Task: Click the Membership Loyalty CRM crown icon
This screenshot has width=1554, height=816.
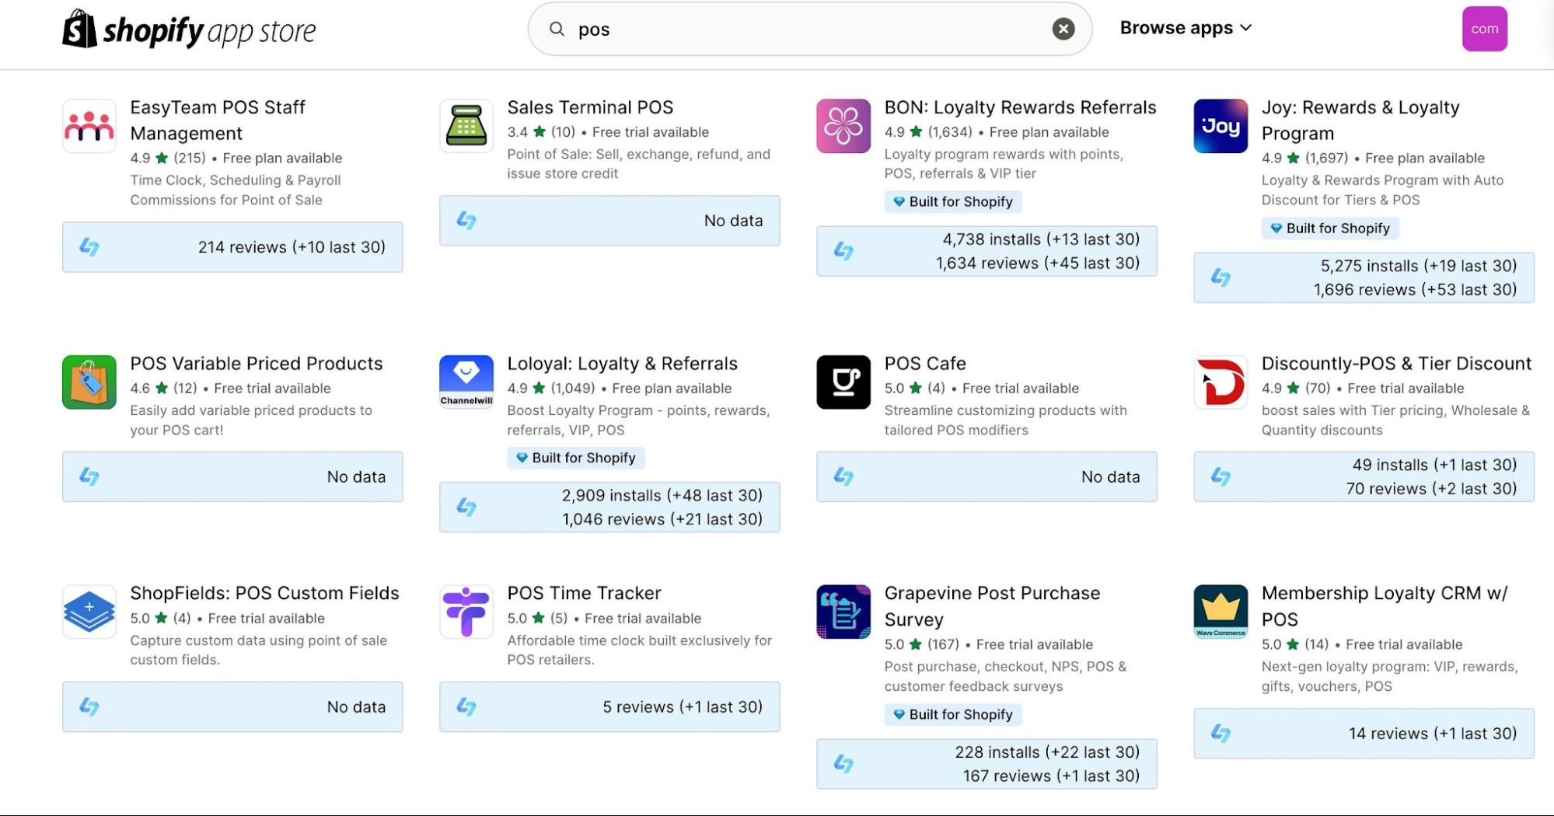Action: [1221, 612]
